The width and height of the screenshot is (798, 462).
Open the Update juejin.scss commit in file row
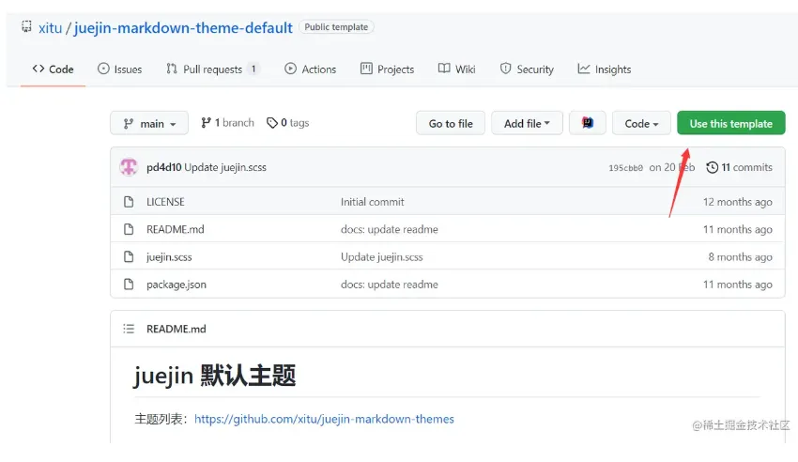click(382, 257)
